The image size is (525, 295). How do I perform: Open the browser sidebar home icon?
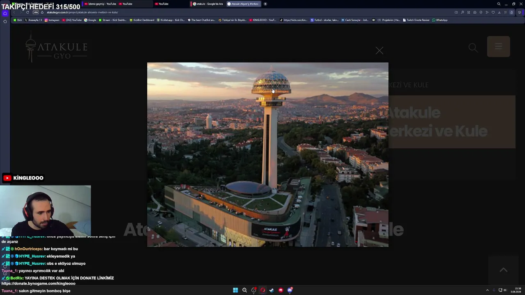[x=5, y=13]
